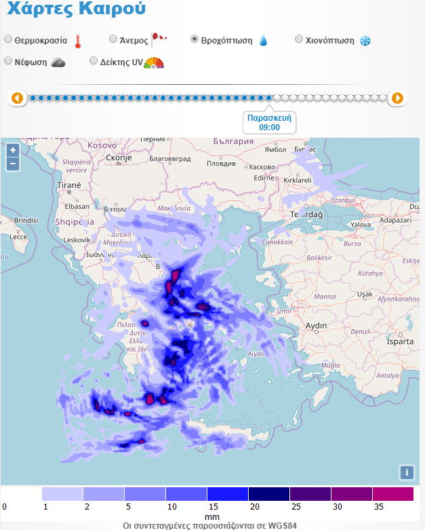Step timeline back with left orange arrow
Viewport: 425px width, 530px height.
point(18,98)
